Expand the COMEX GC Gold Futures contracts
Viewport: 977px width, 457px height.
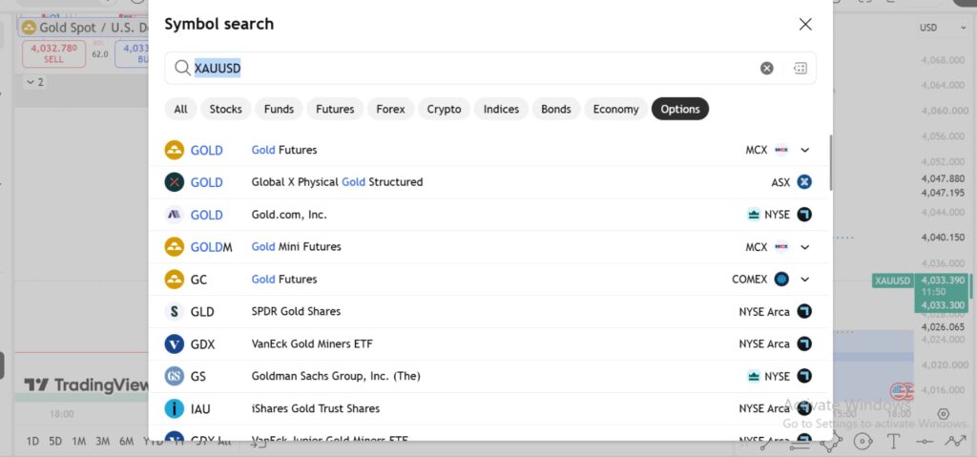coord(805,280)
